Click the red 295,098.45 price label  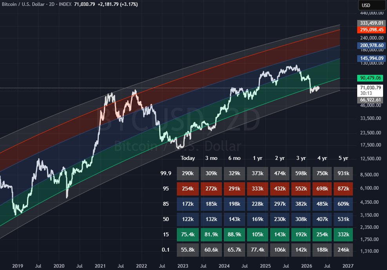[371, 30]
